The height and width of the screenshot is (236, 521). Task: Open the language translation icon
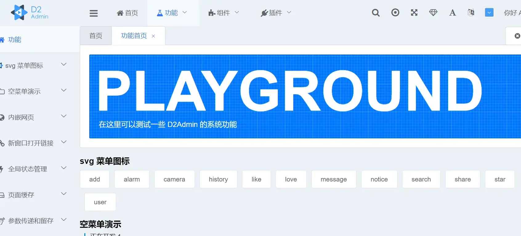click(x=471, y=13)
